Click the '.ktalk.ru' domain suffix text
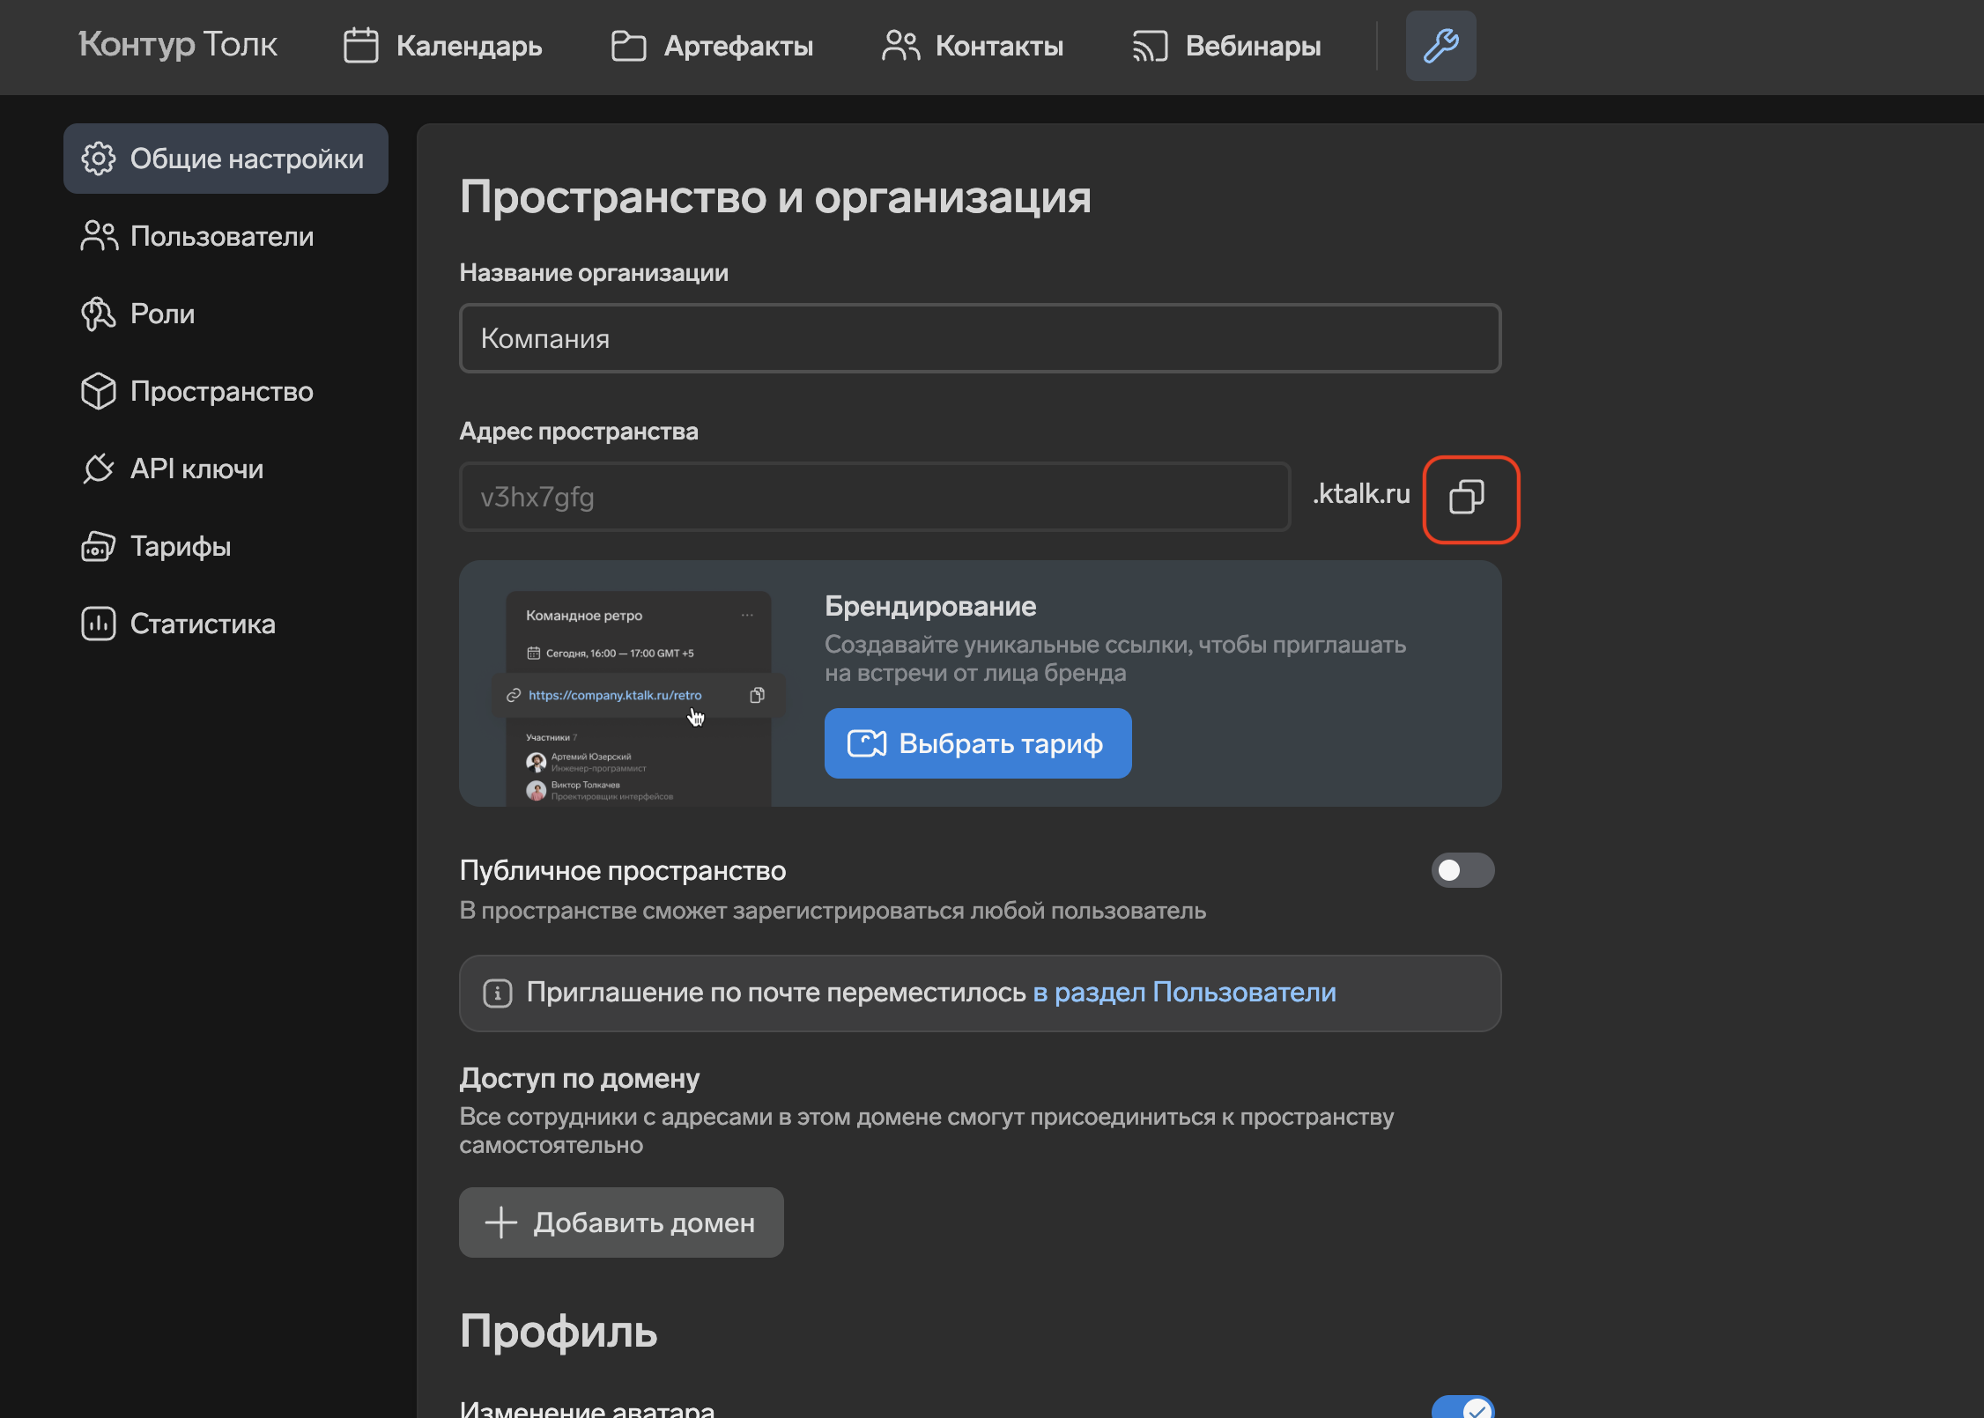1984x1418 pixels. tap(1361, 493)
